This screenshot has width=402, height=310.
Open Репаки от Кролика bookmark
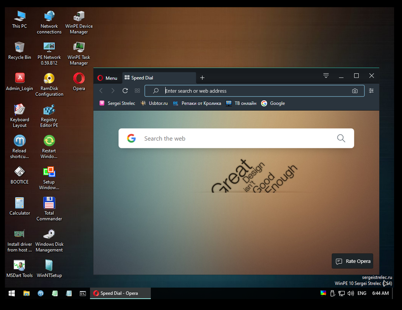197,103
